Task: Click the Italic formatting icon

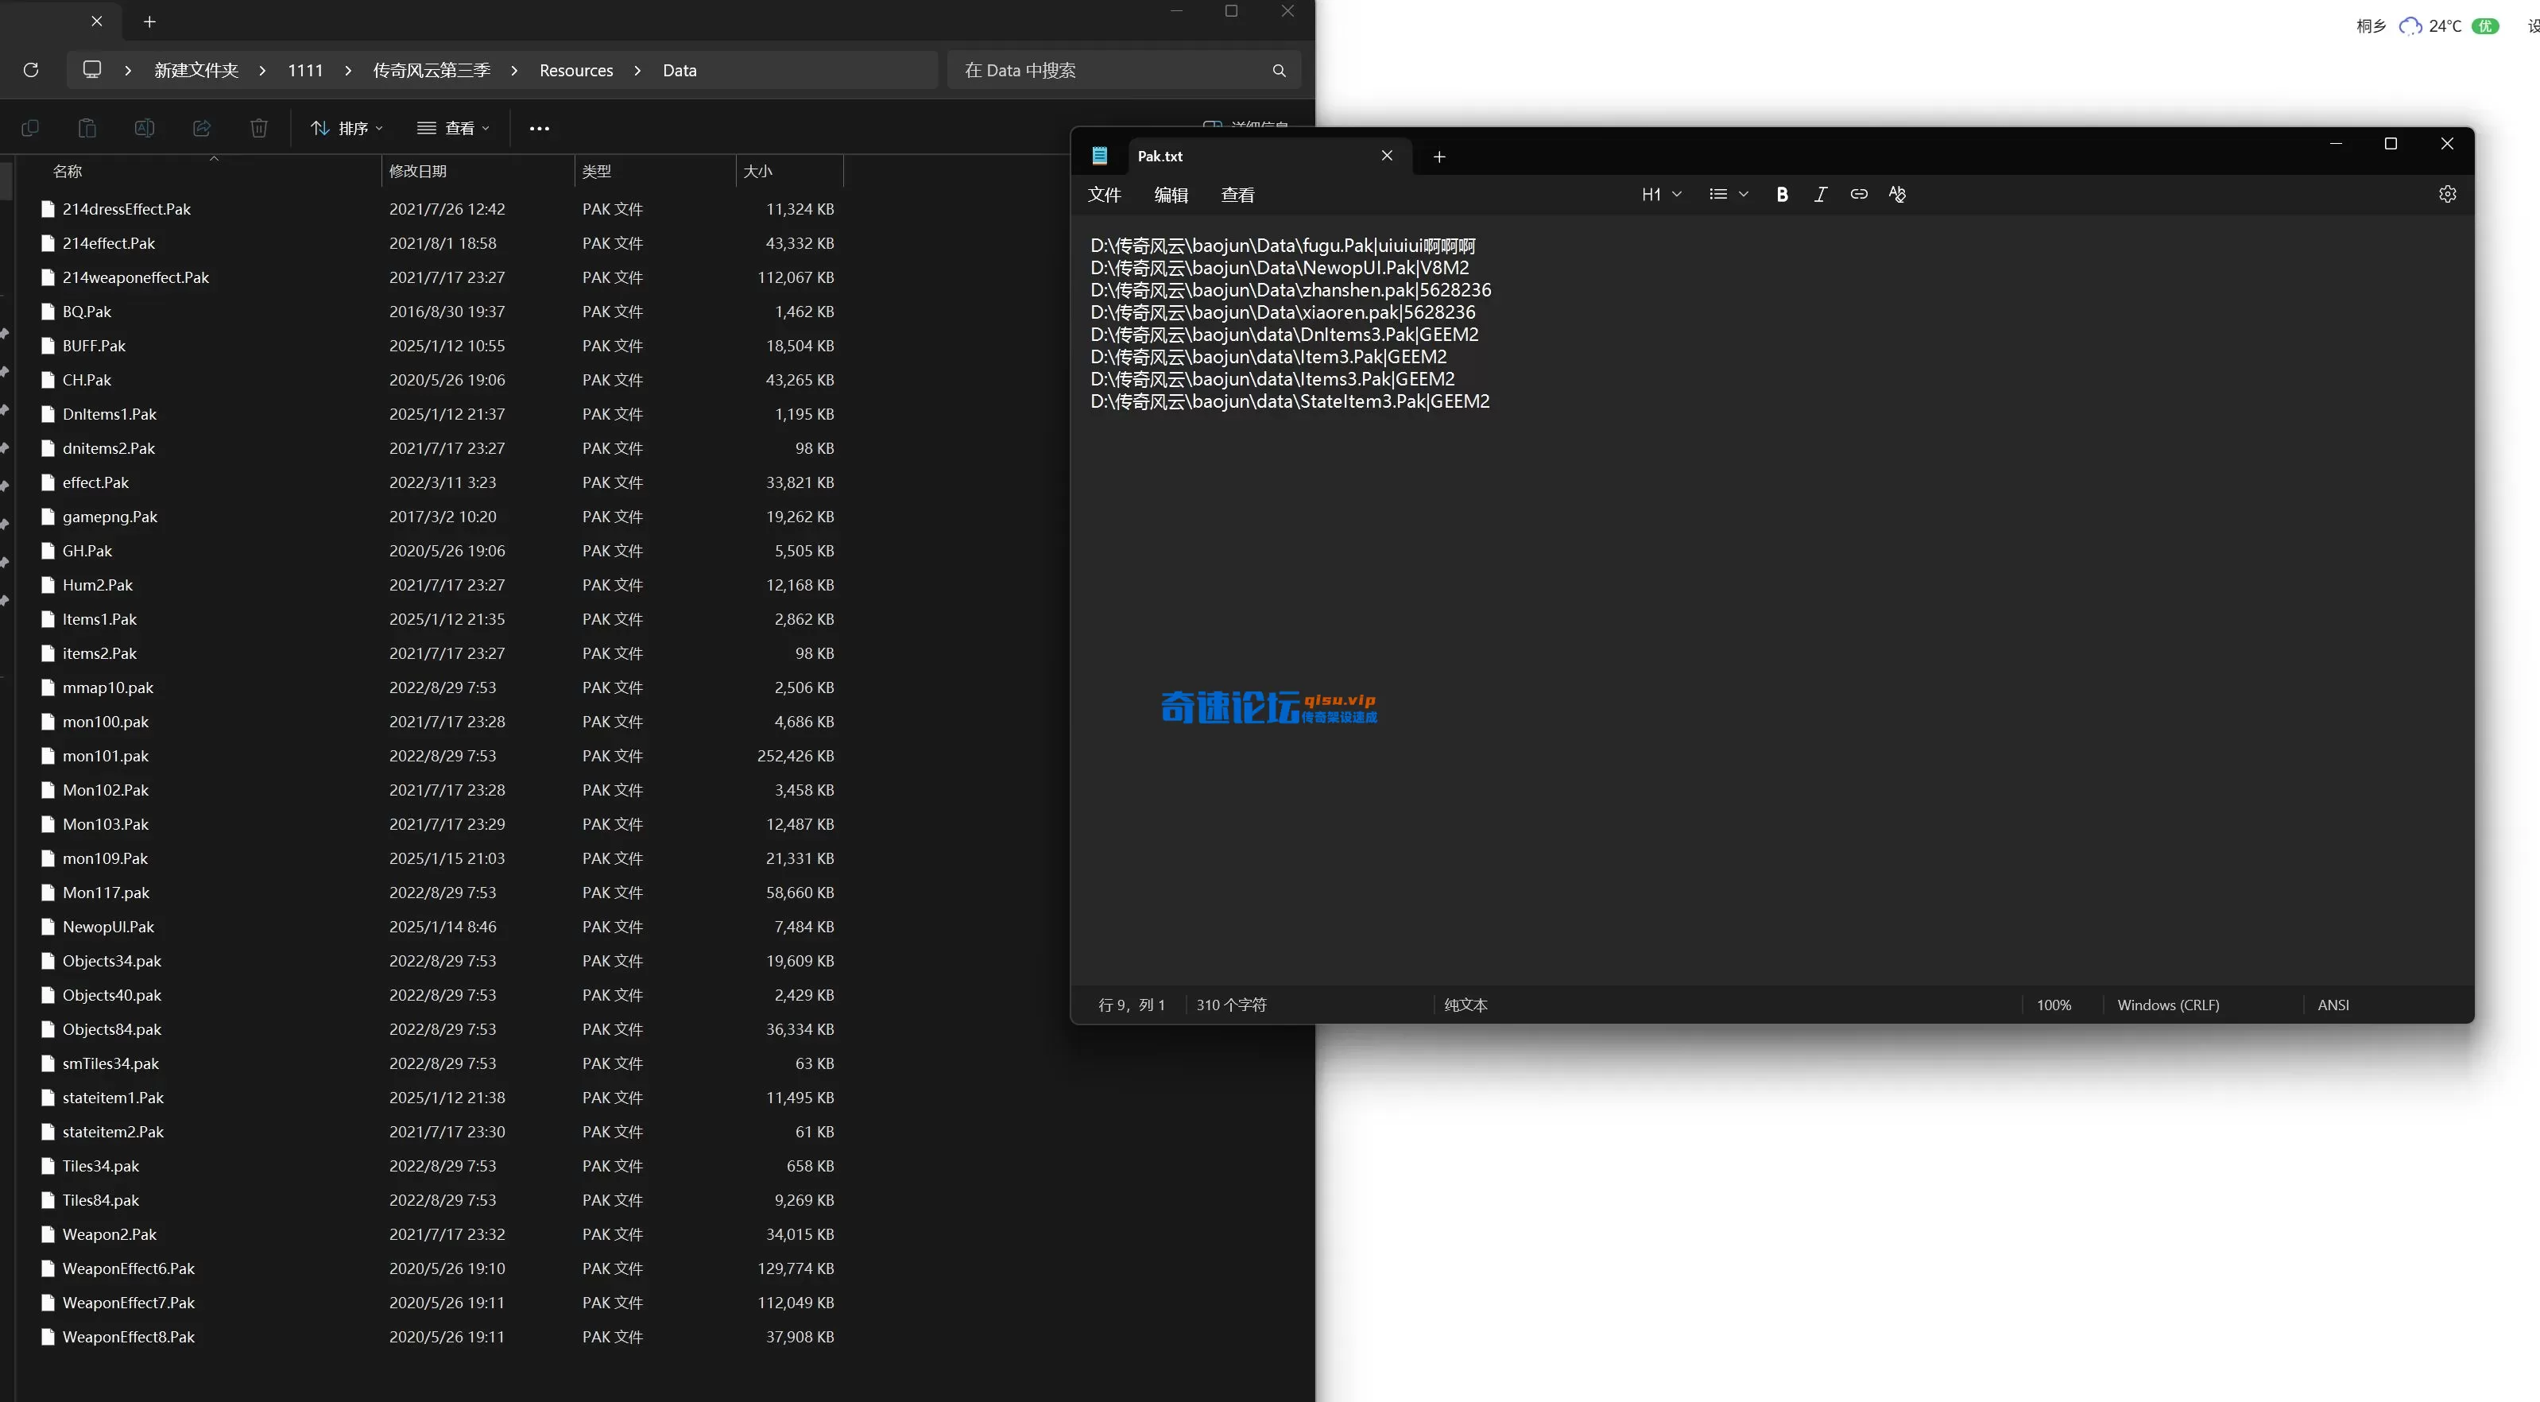Action: [x=1820, y=194]
